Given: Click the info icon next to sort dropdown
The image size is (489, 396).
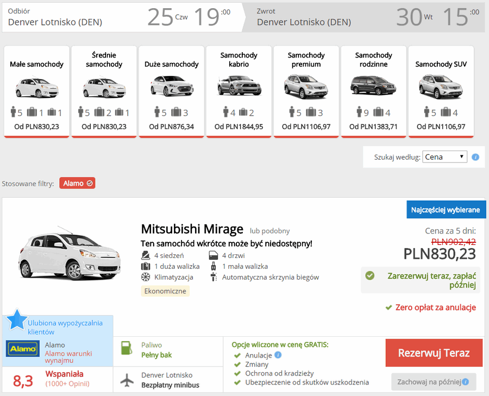Looking at the screenshot, I should (475, 157).
